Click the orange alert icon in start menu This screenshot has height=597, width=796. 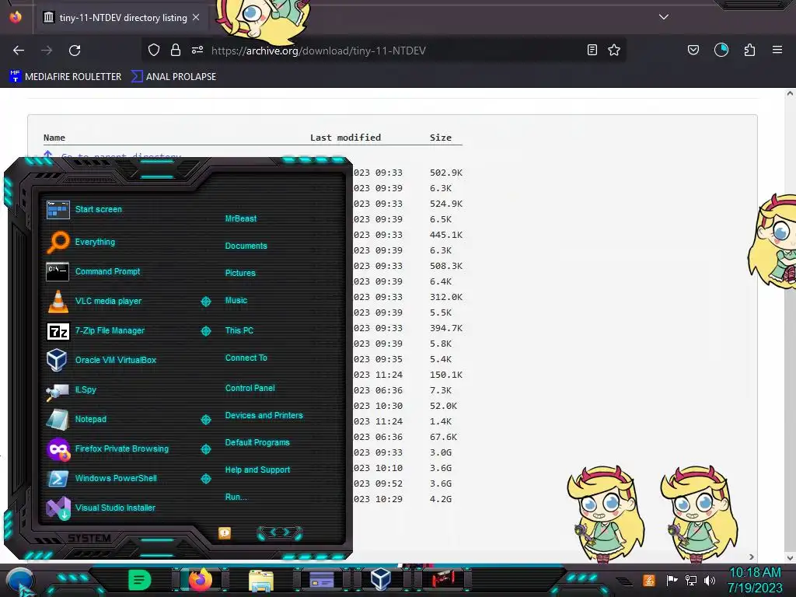coord(225,533)
